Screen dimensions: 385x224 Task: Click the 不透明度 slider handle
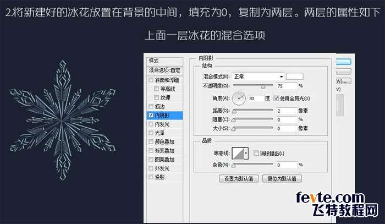[263, 86]
